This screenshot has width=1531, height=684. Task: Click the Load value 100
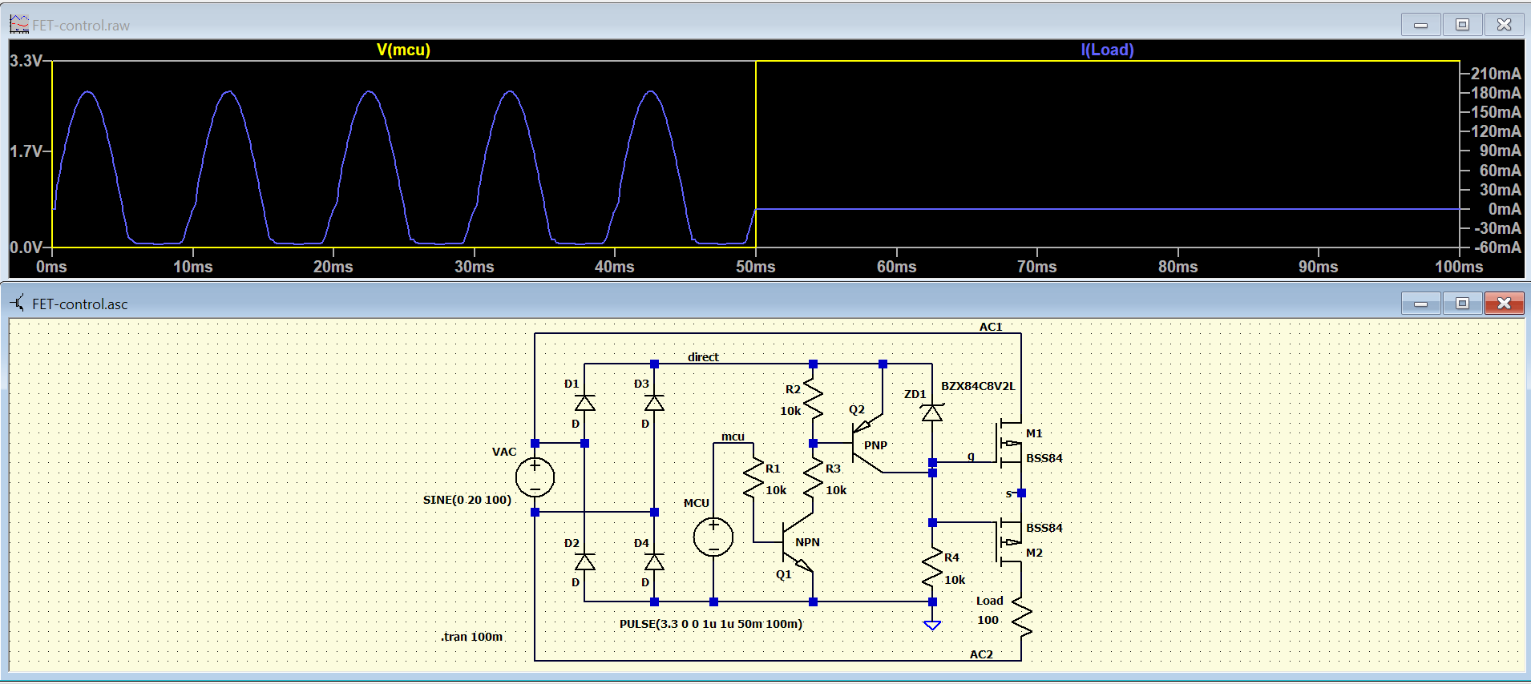click(x=988, y=620)
